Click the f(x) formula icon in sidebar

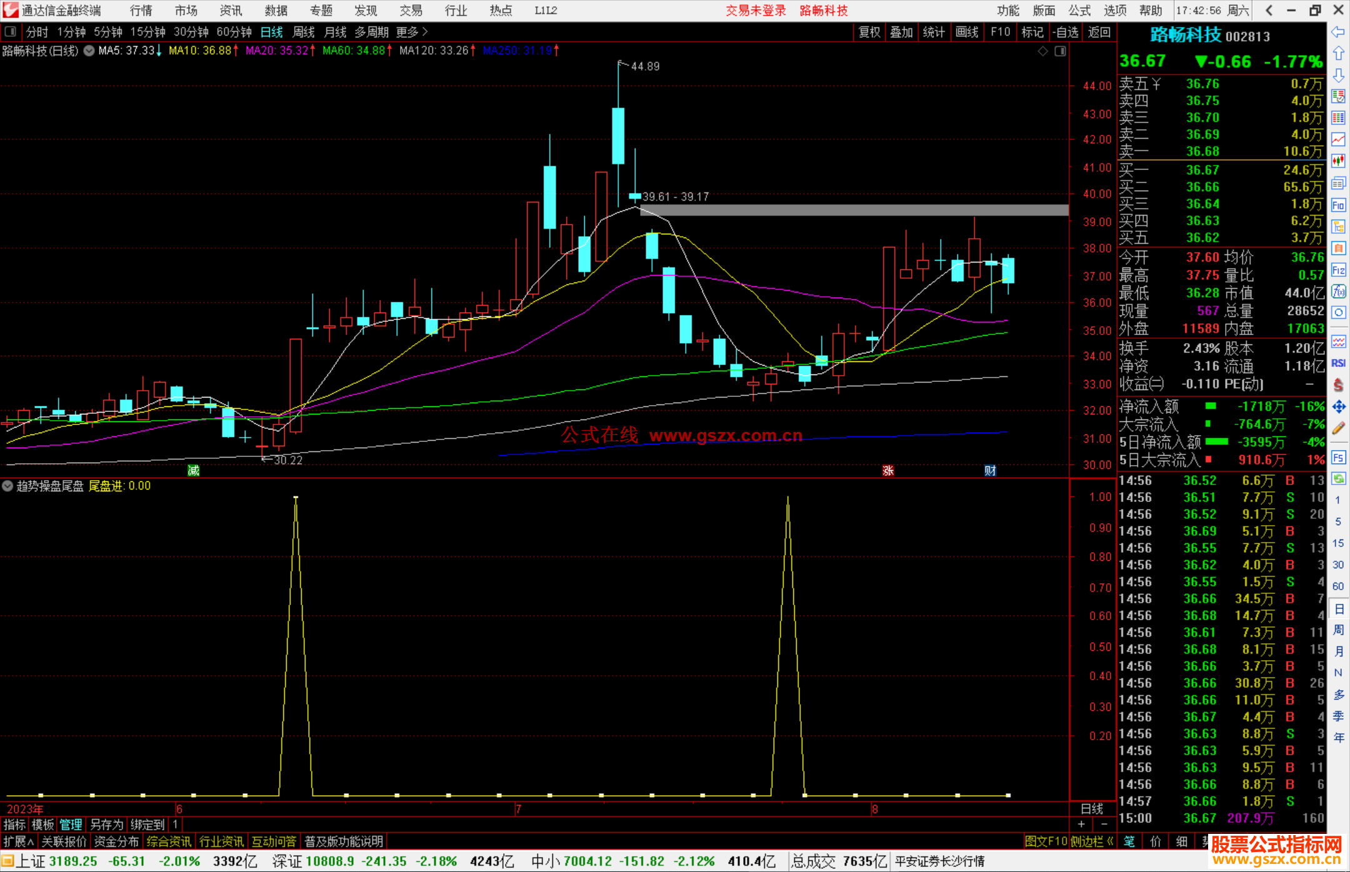pyautogui.click(x=1338, y=291)
